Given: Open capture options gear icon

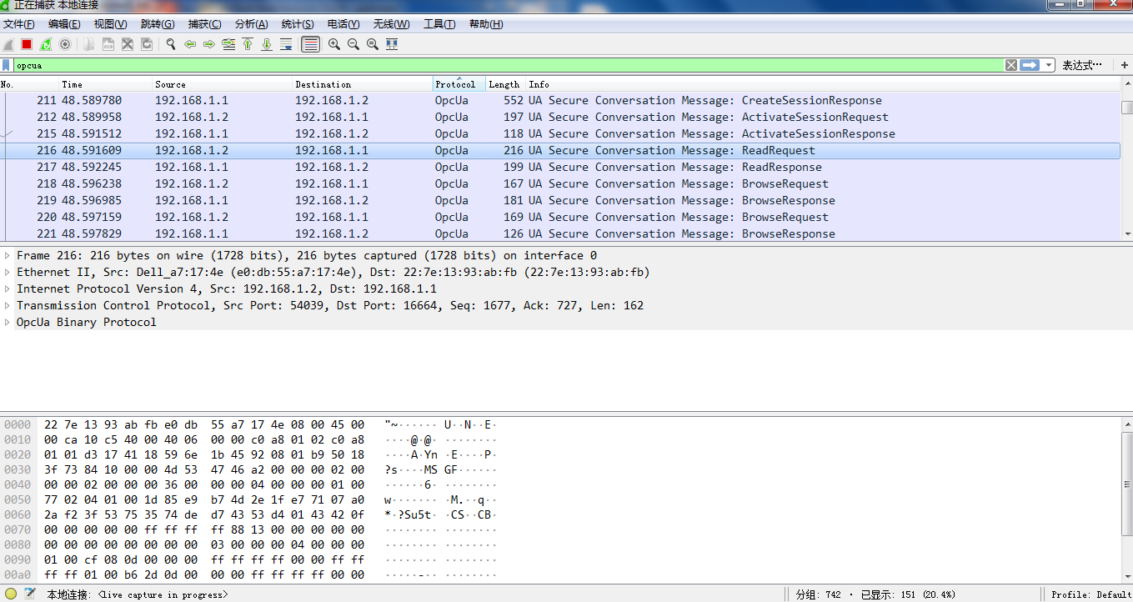Looking at the screenshot, I should tap(65, 44).
